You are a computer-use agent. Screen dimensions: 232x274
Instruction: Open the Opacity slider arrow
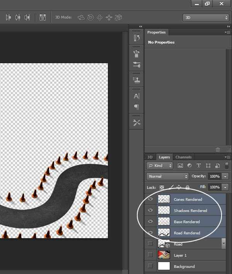[225, 177]
